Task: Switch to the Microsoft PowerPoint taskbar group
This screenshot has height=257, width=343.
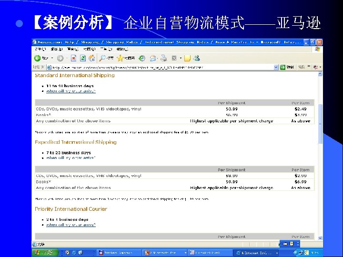Action: click(x=163, y=253)
